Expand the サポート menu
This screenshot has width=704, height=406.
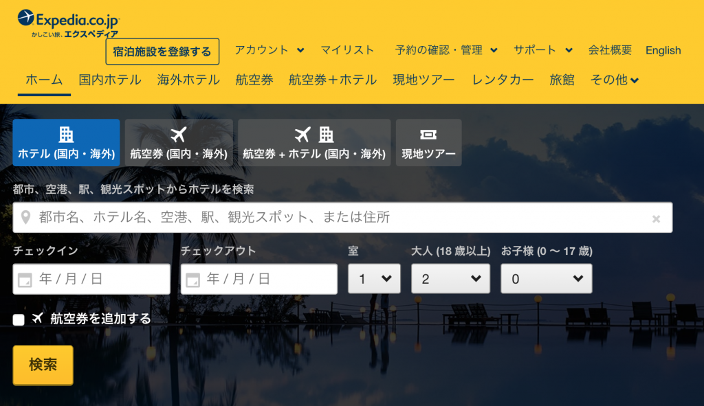[x=542, y=50]
